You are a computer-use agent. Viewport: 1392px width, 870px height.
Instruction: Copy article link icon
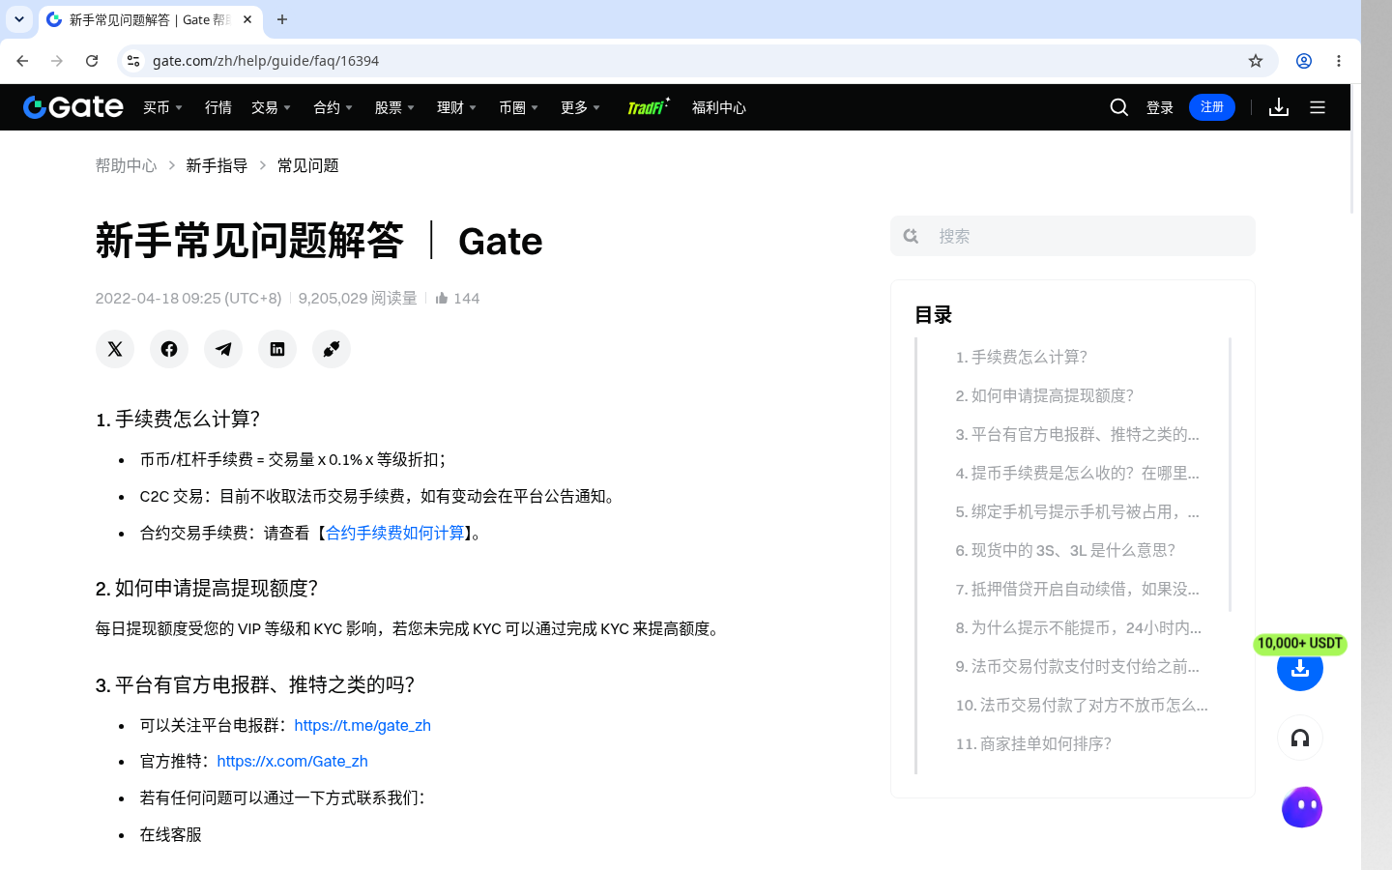point(332,349)
